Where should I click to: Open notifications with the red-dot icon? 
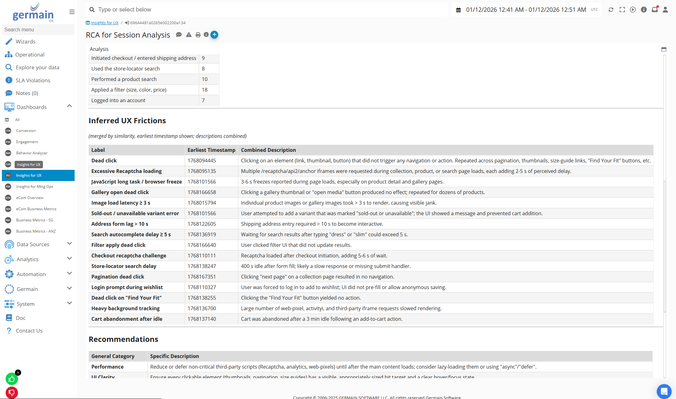pos(655,10)
